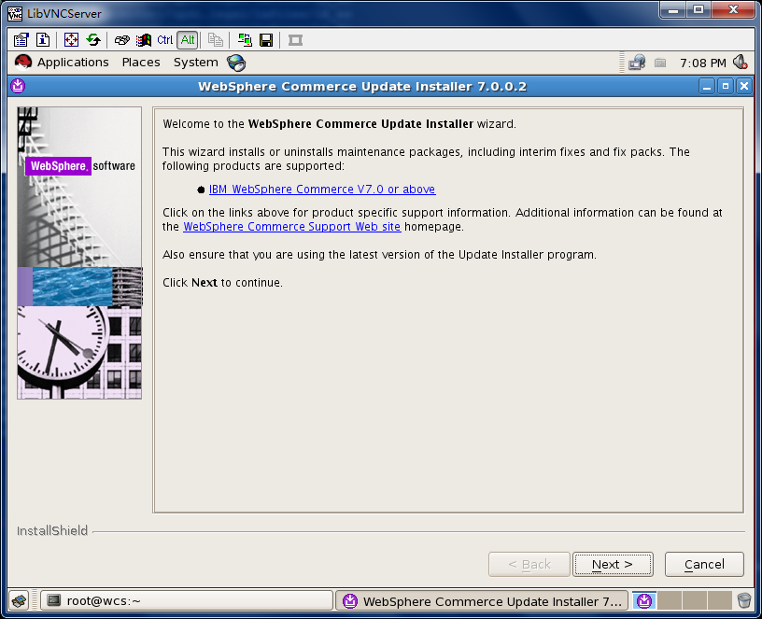Screen dimensions: 762x619
Task: Show VNC connection info icon
Action: tap(43, 40)
